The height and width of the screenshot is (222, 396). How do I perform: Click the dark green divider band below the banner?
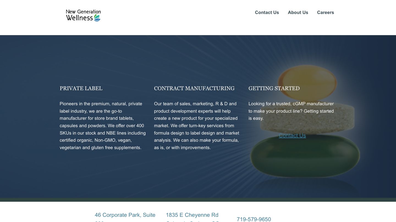[198, 200]
